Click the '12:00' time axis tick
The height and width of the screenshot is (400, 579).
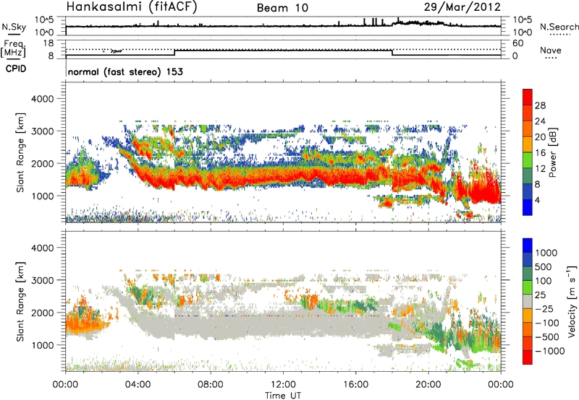[x=283, y=385]
